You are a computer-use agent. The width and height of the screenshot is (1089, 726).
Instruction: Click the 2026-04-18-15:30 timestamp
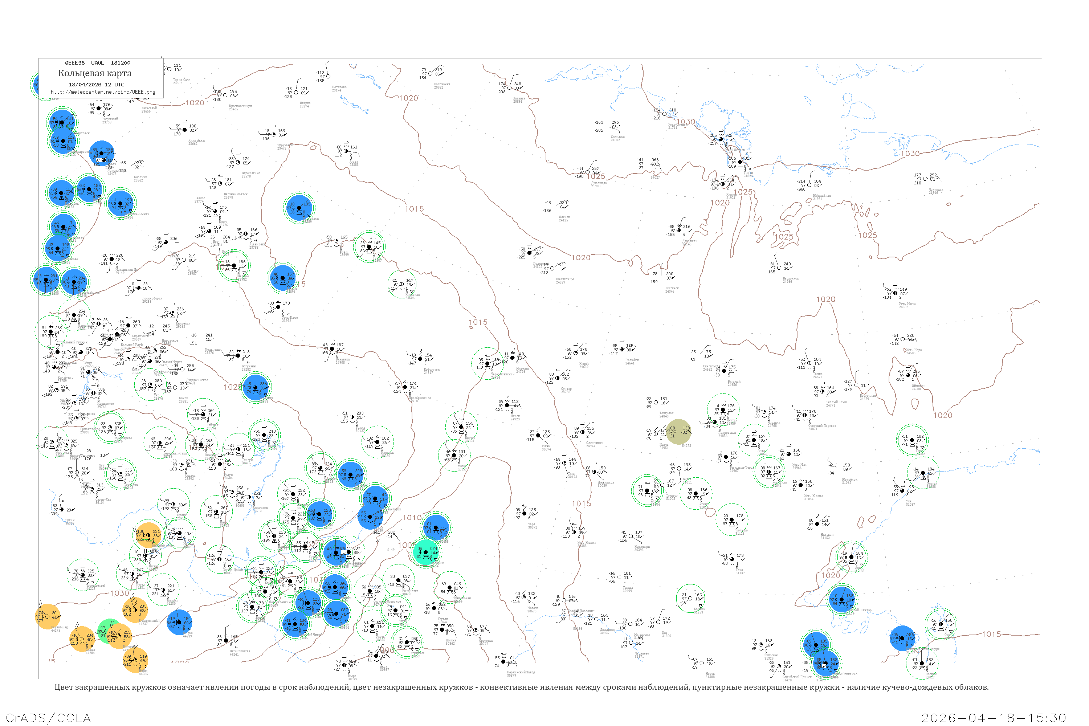point(994,718)
